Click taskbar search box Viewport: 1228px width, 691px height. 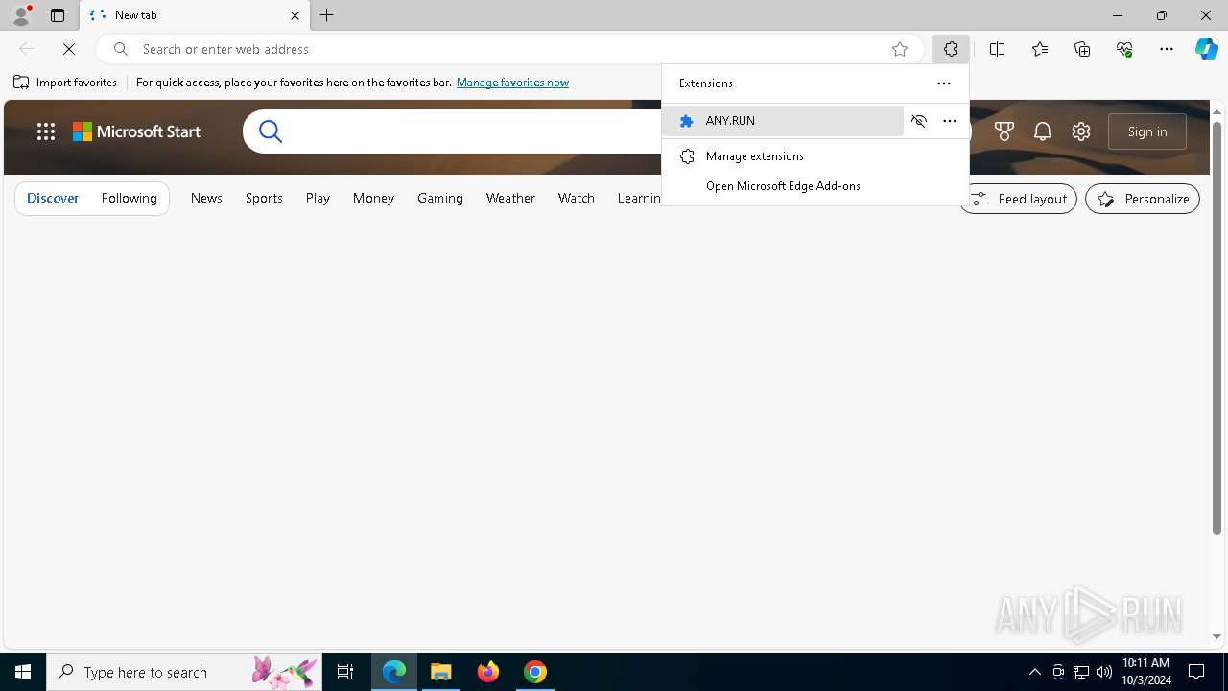(184, 672)
